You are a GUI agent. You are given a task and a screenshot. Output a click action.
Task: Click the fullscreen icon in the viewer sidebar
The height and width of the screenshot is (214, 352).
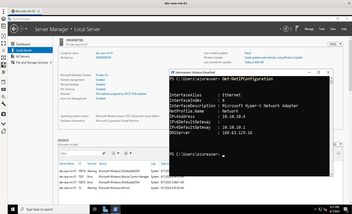(x=4, y=43)
